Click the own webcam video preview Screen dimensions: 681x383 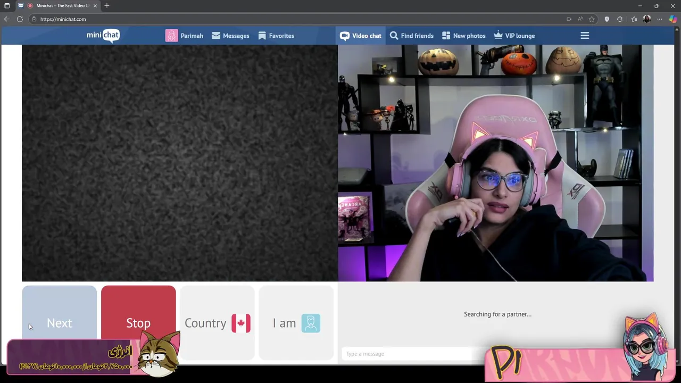point(495,163)
